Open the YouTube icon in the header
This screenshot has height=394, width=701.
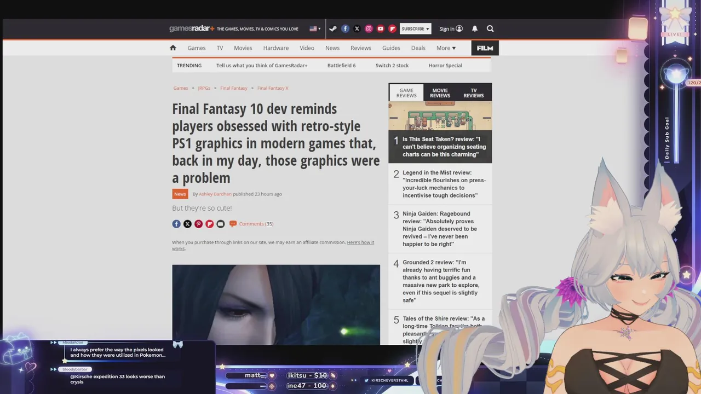(381, 28)
